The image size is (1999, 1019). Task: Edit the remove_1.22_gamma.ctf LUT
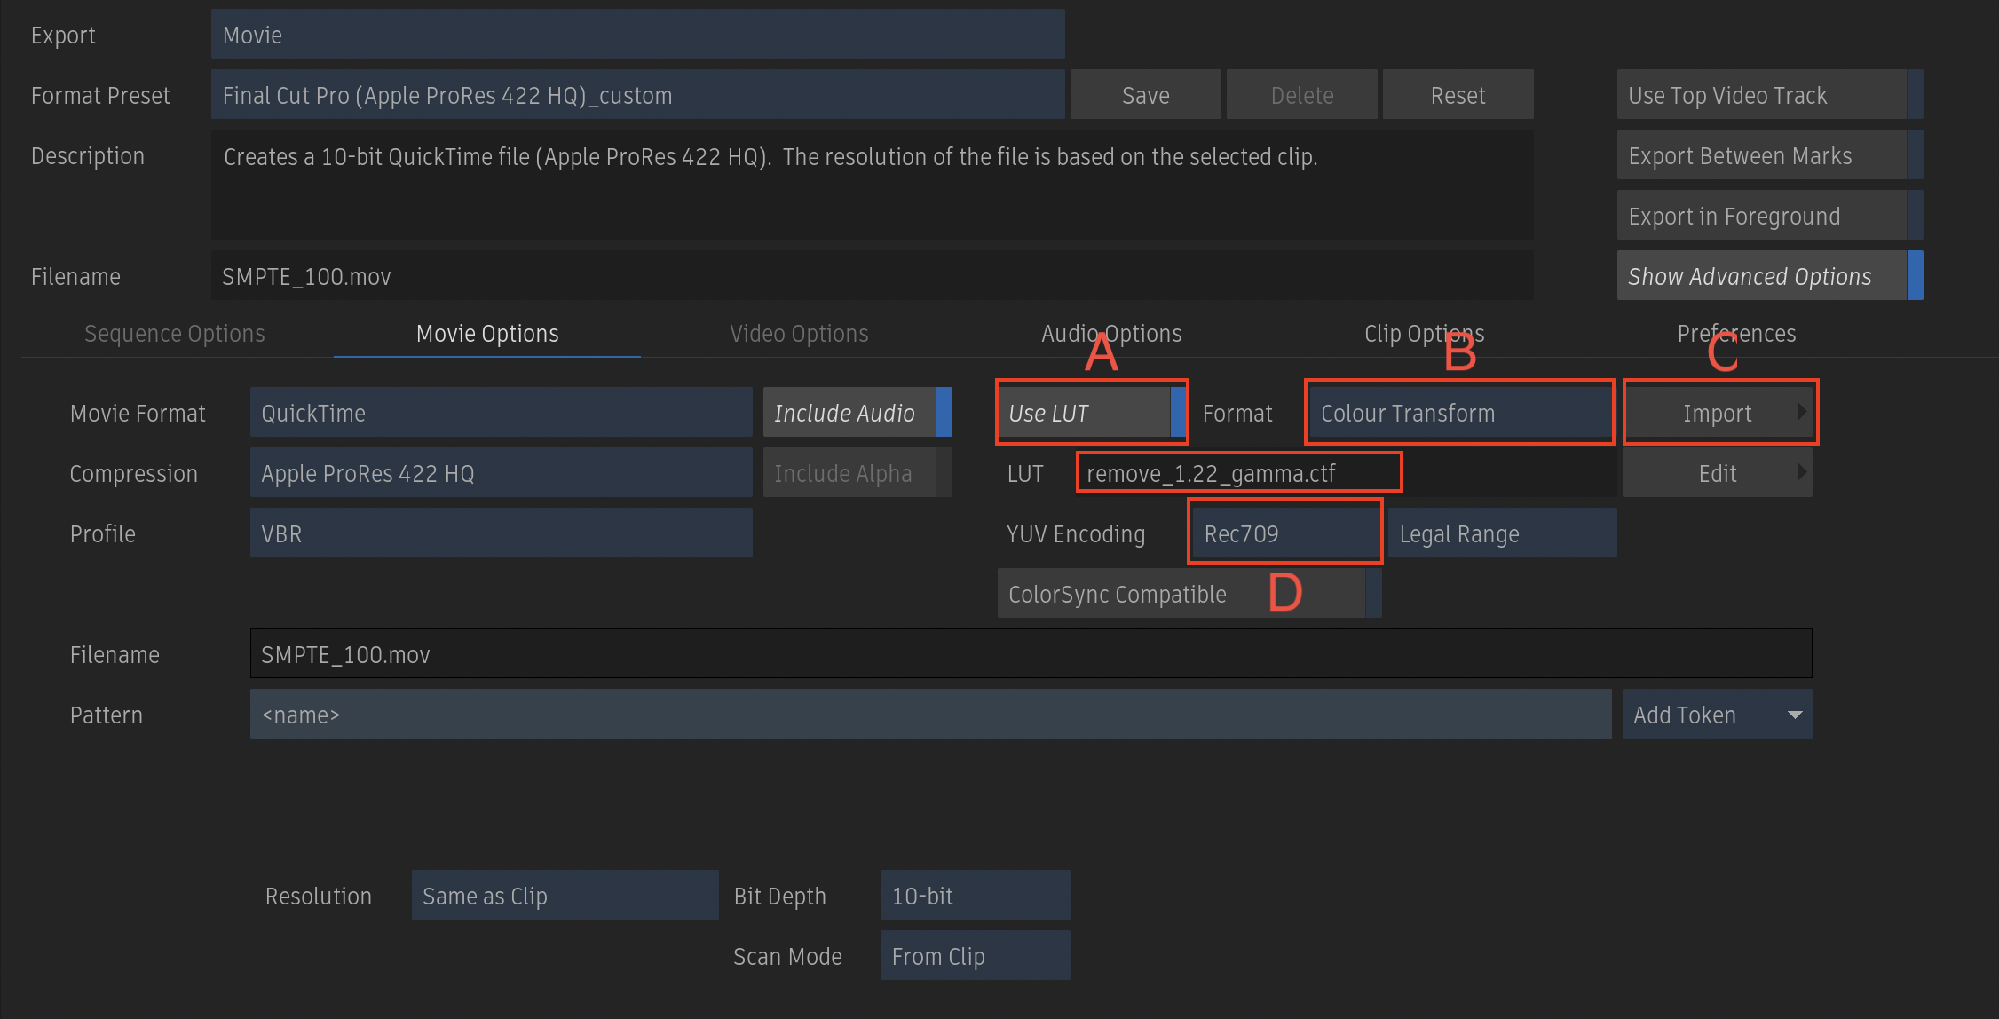click(1716, 472)
